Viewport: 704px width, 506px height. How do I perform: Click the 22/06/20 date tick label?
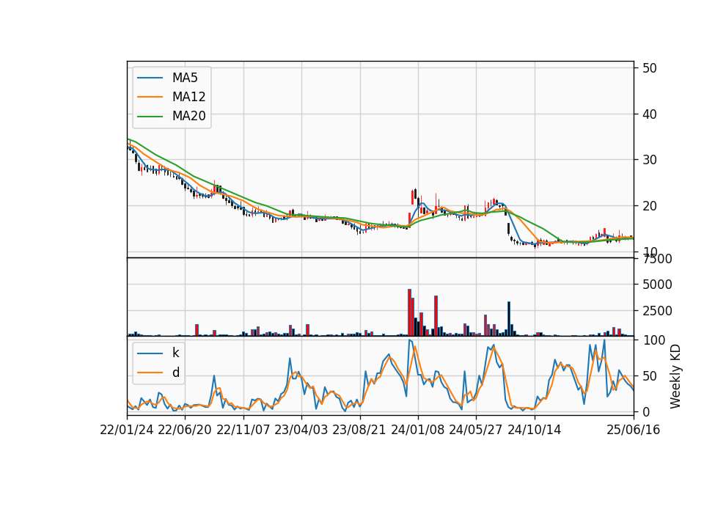185,430
